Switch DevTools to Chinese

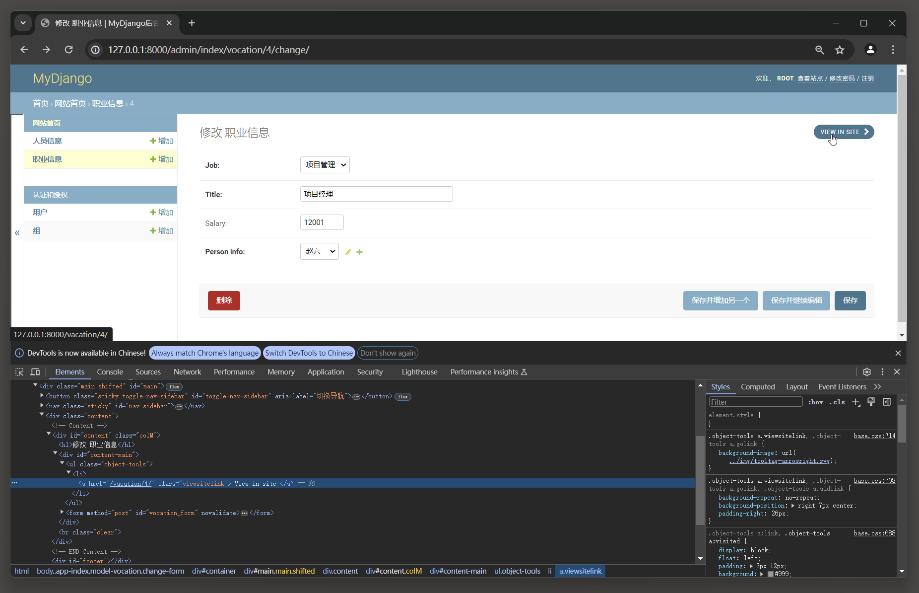click(309, 353)
